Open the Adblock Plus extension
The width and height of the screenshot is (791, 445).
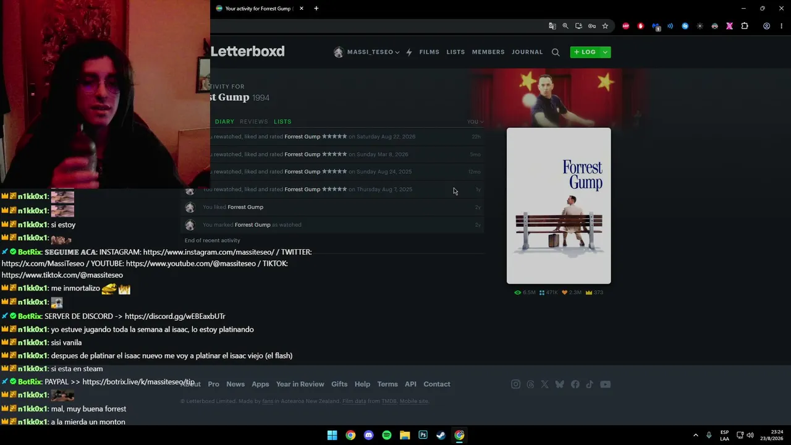(x=626, y=26)
